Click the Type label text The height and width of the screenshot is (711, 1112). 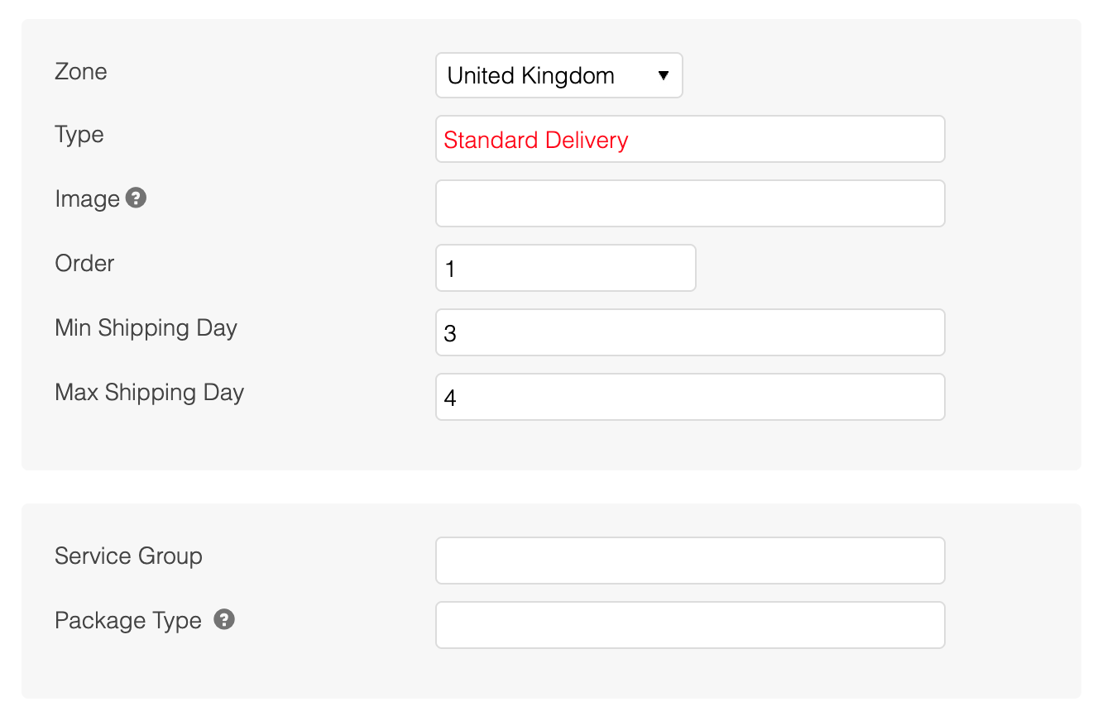pyautogui.click(x=79, y=135)
